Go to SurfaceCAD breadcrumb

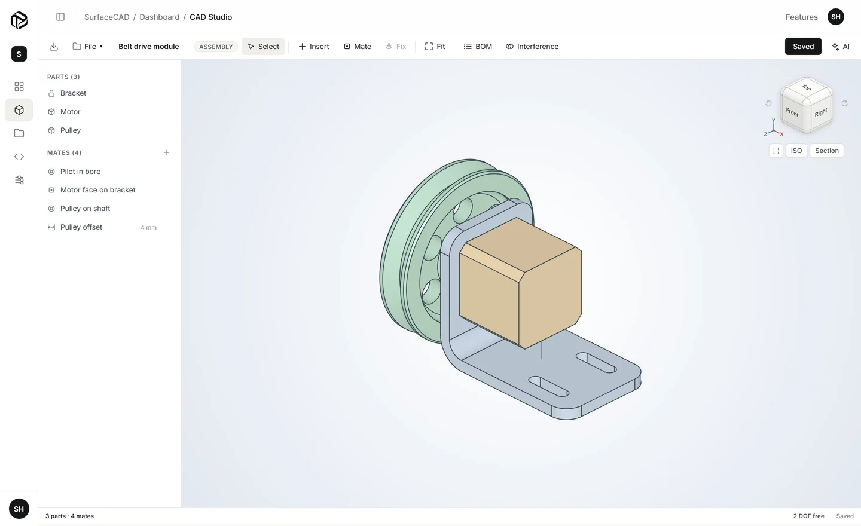coord(106,17)
